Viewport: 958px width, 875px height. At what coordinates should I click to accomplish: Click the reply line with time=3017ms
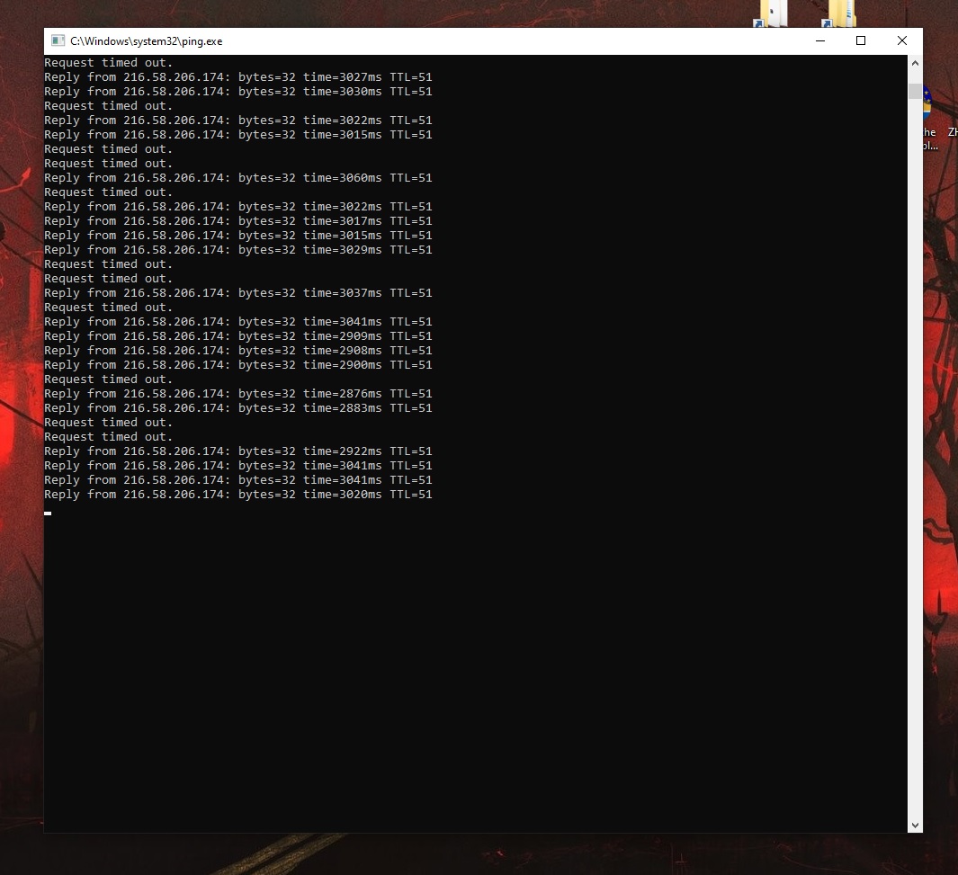coord(238,221)
